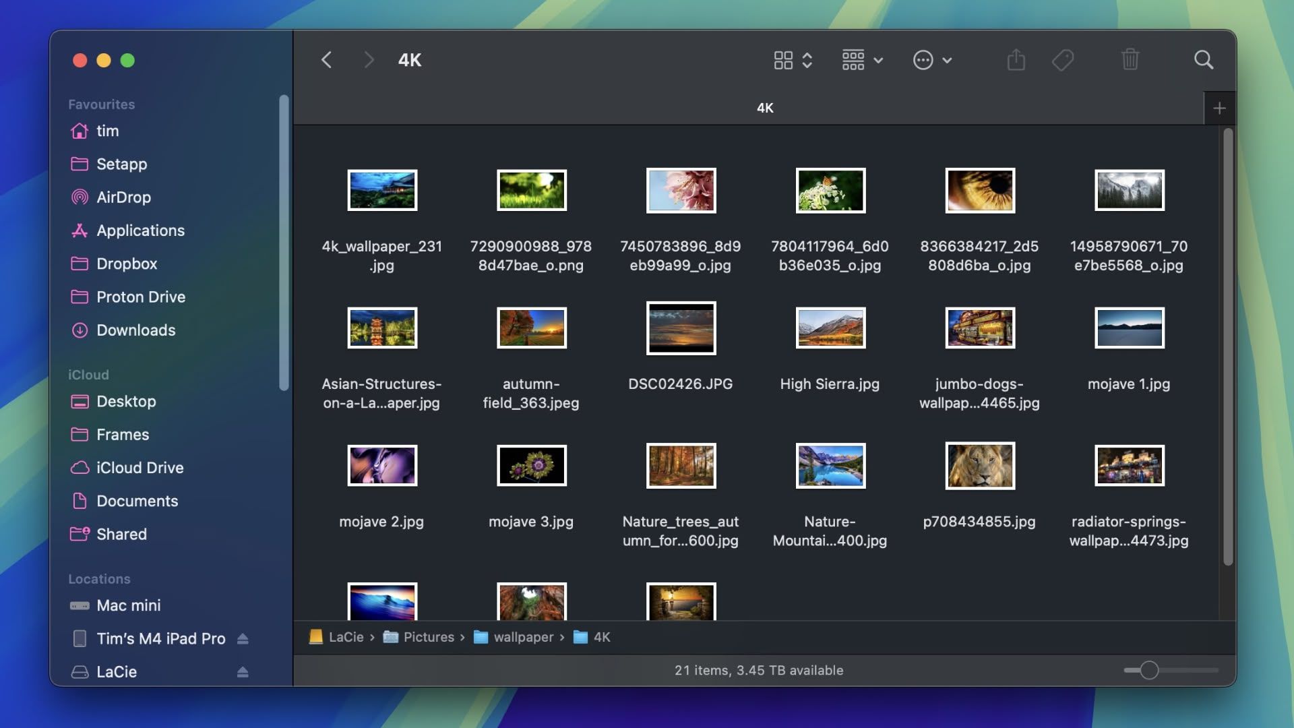Navigate to wallpaper in the breadcrumb path
The image size is (1294, 728).
click(x=524, y=637)
